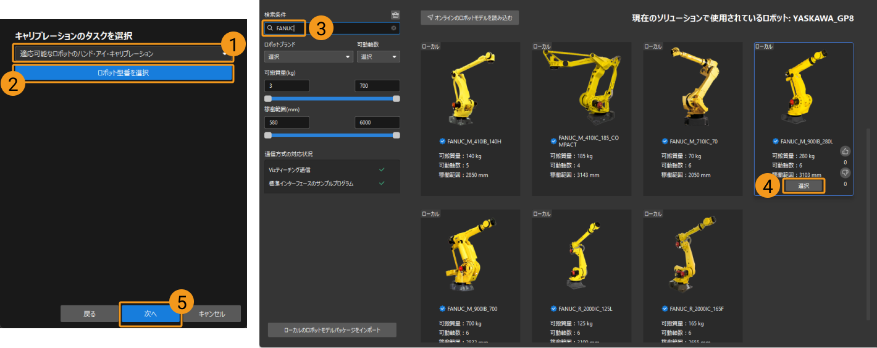
Task: Click オンラインのロボットモデルを読み込む button
Action: point(470,17)
